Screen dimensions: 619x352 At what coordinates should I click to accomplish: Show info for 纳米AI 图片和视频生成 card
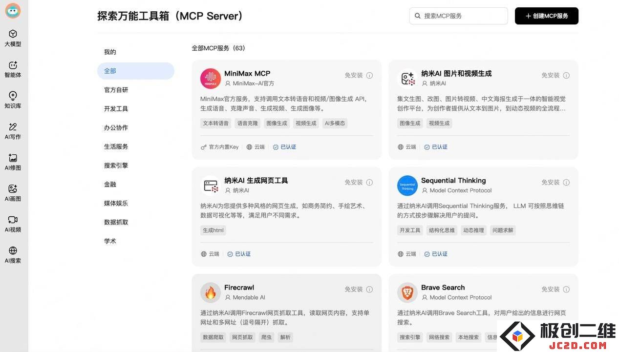point(566,75)
